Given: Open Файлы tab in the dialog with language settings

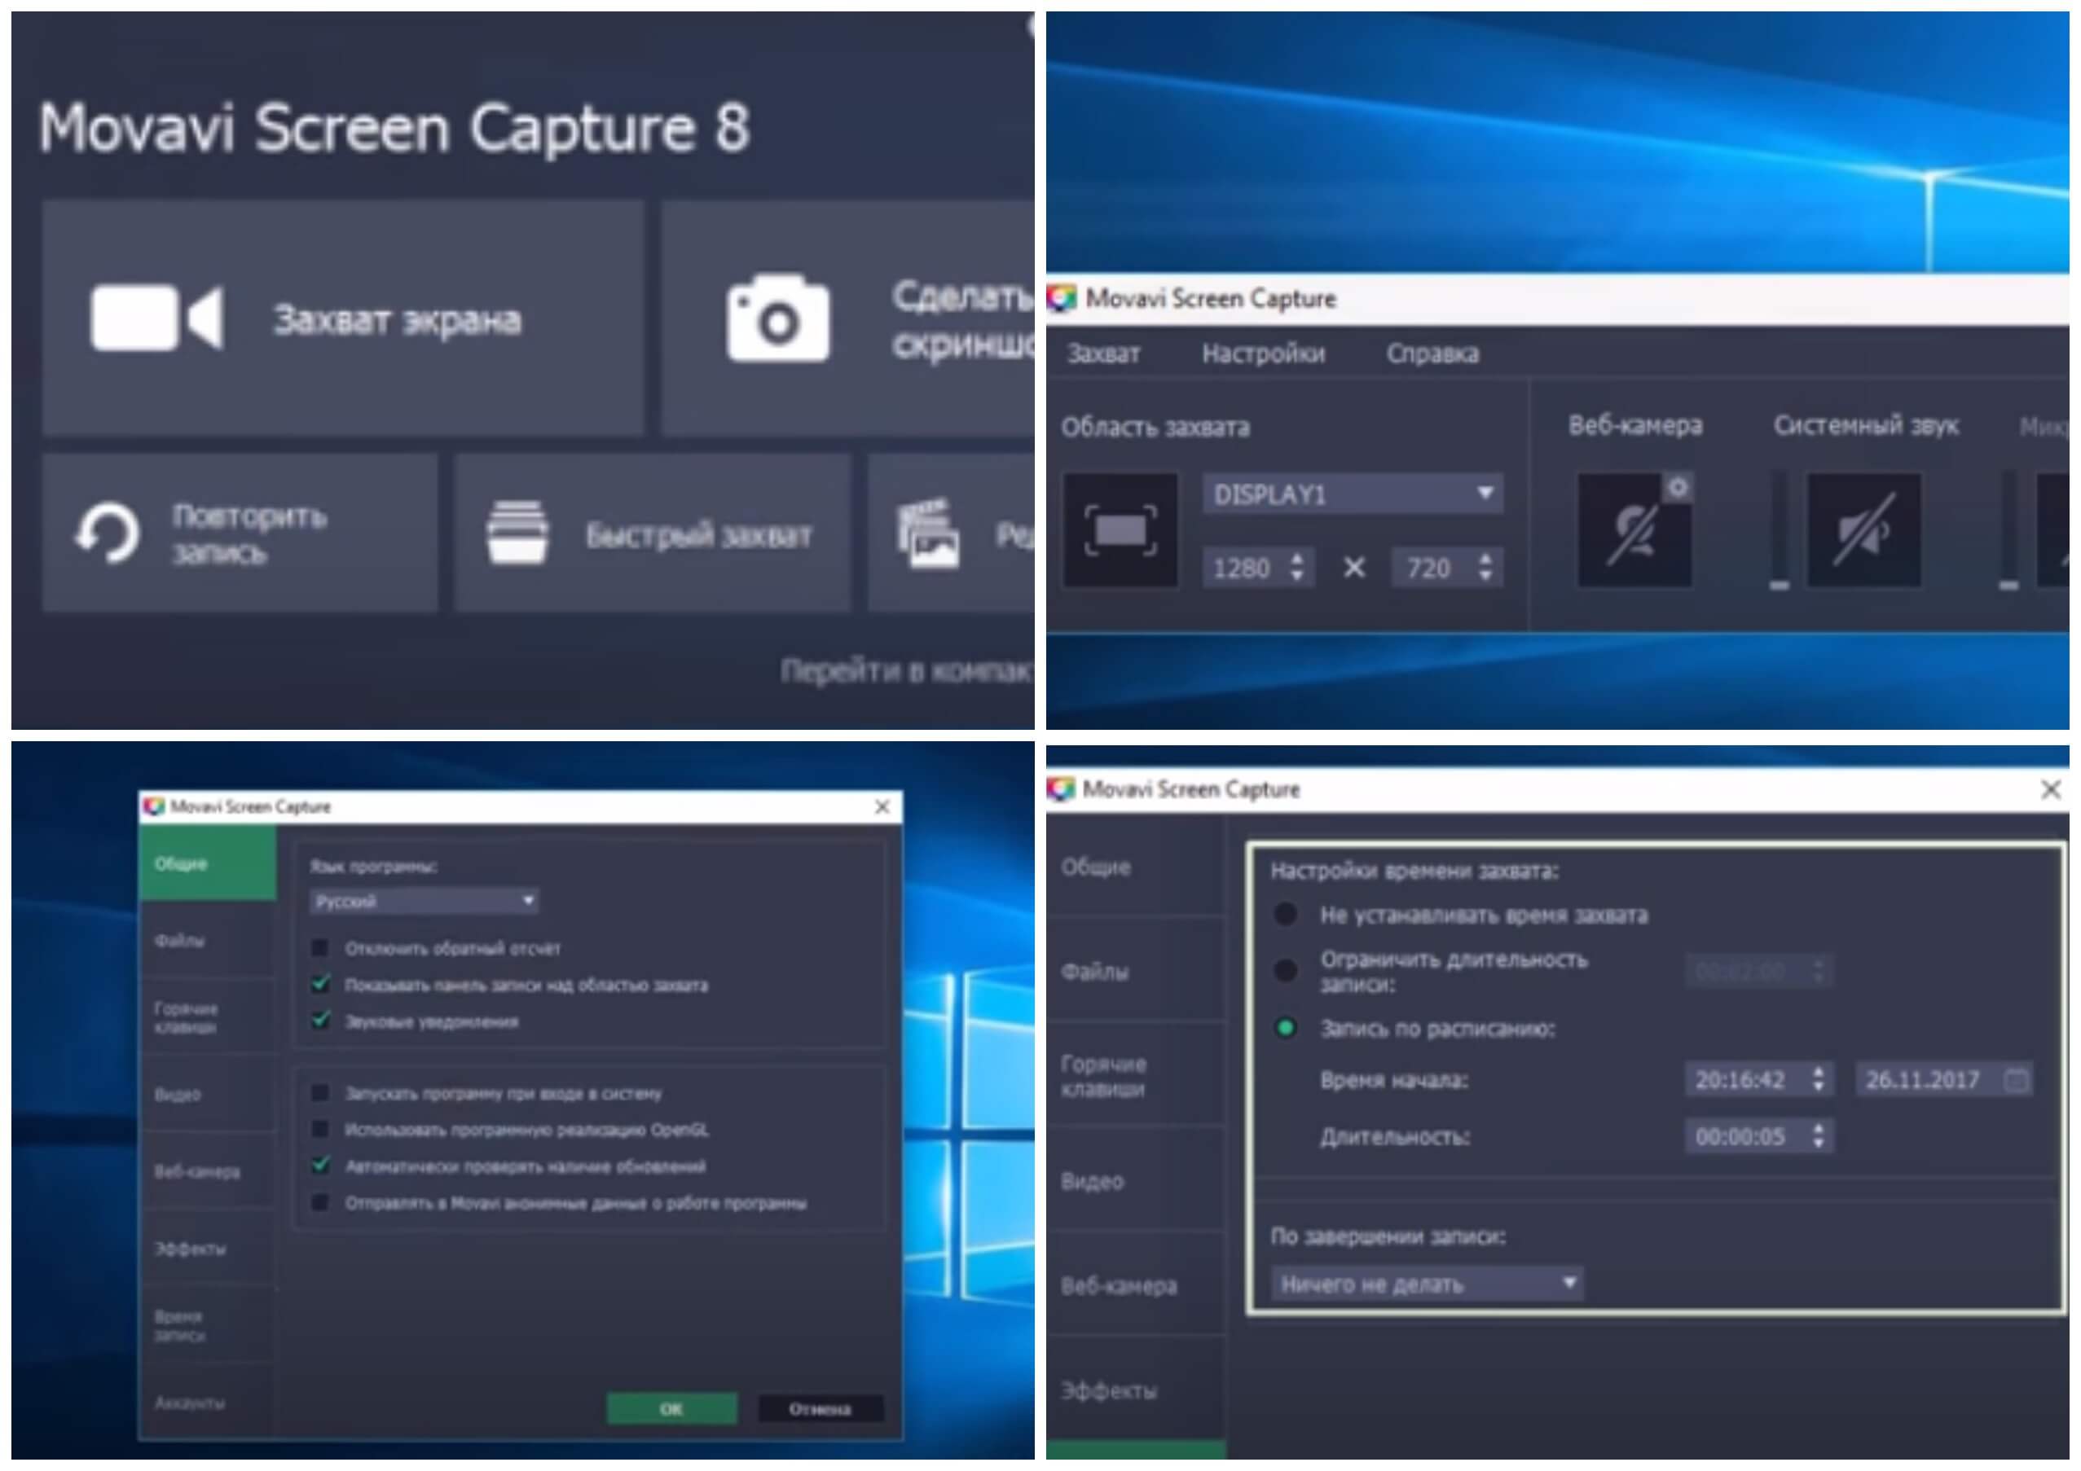Looking at the screenshot, I should point(208,940).
